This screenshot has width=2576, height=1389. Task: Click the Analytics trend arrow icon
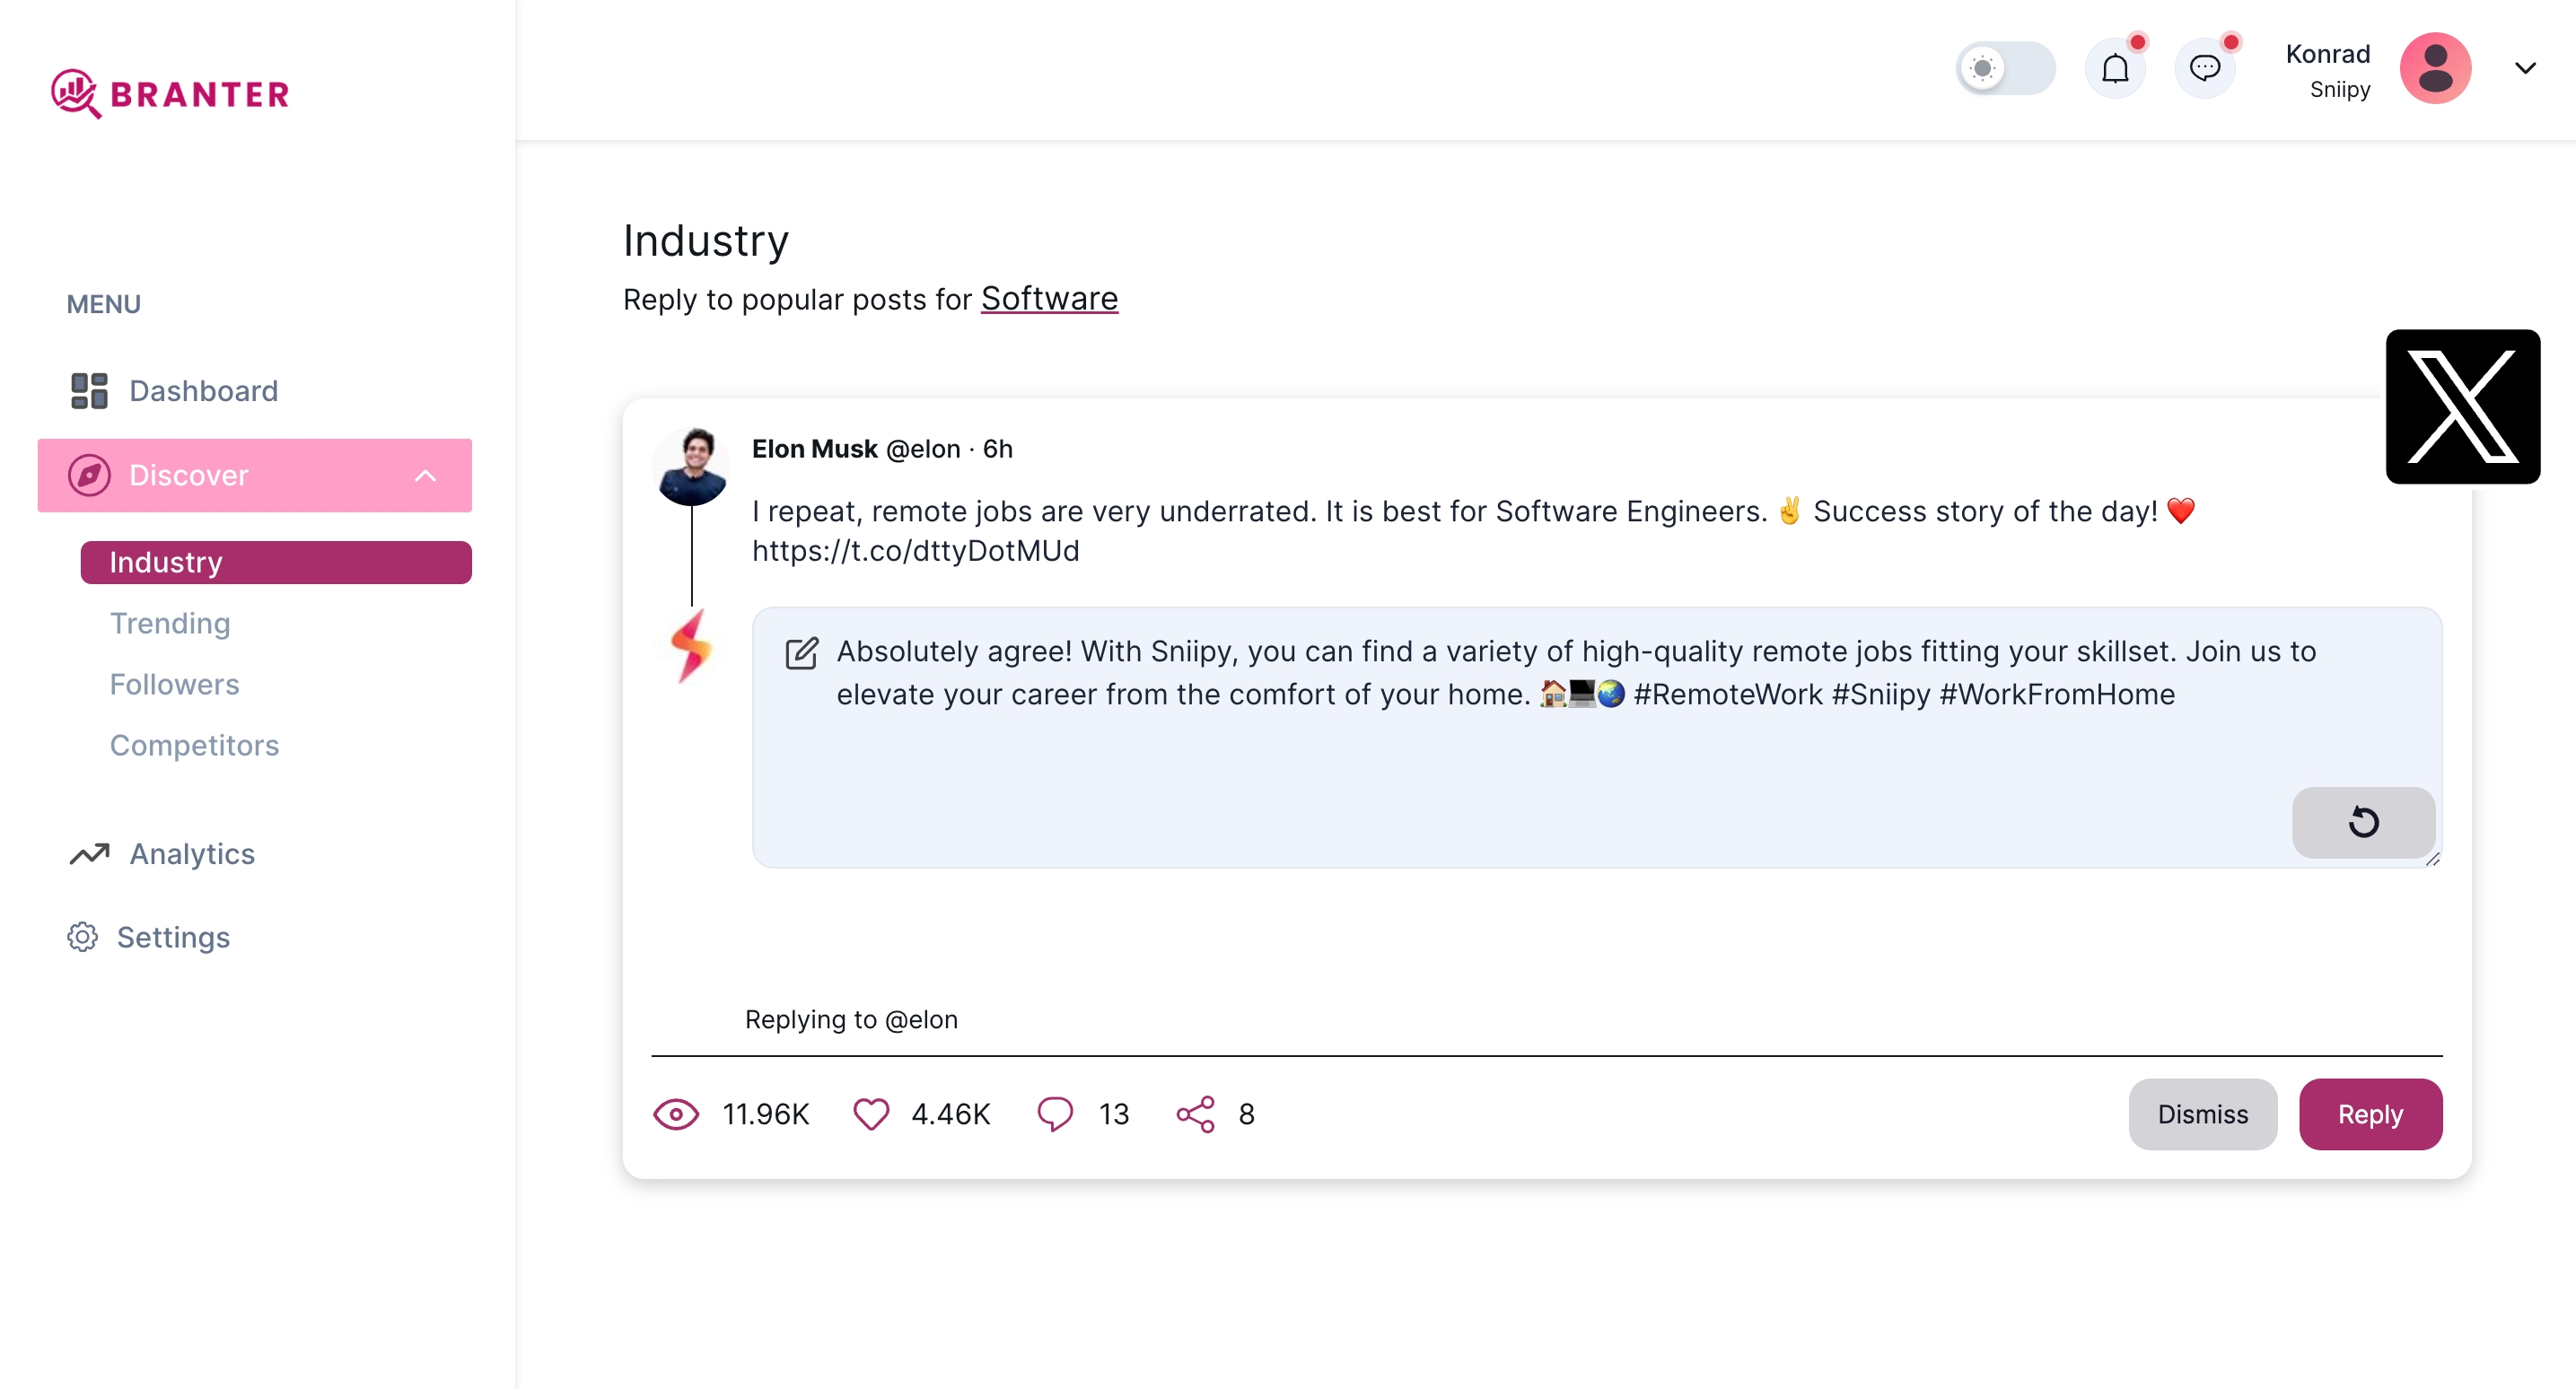(x=89, y=854)
